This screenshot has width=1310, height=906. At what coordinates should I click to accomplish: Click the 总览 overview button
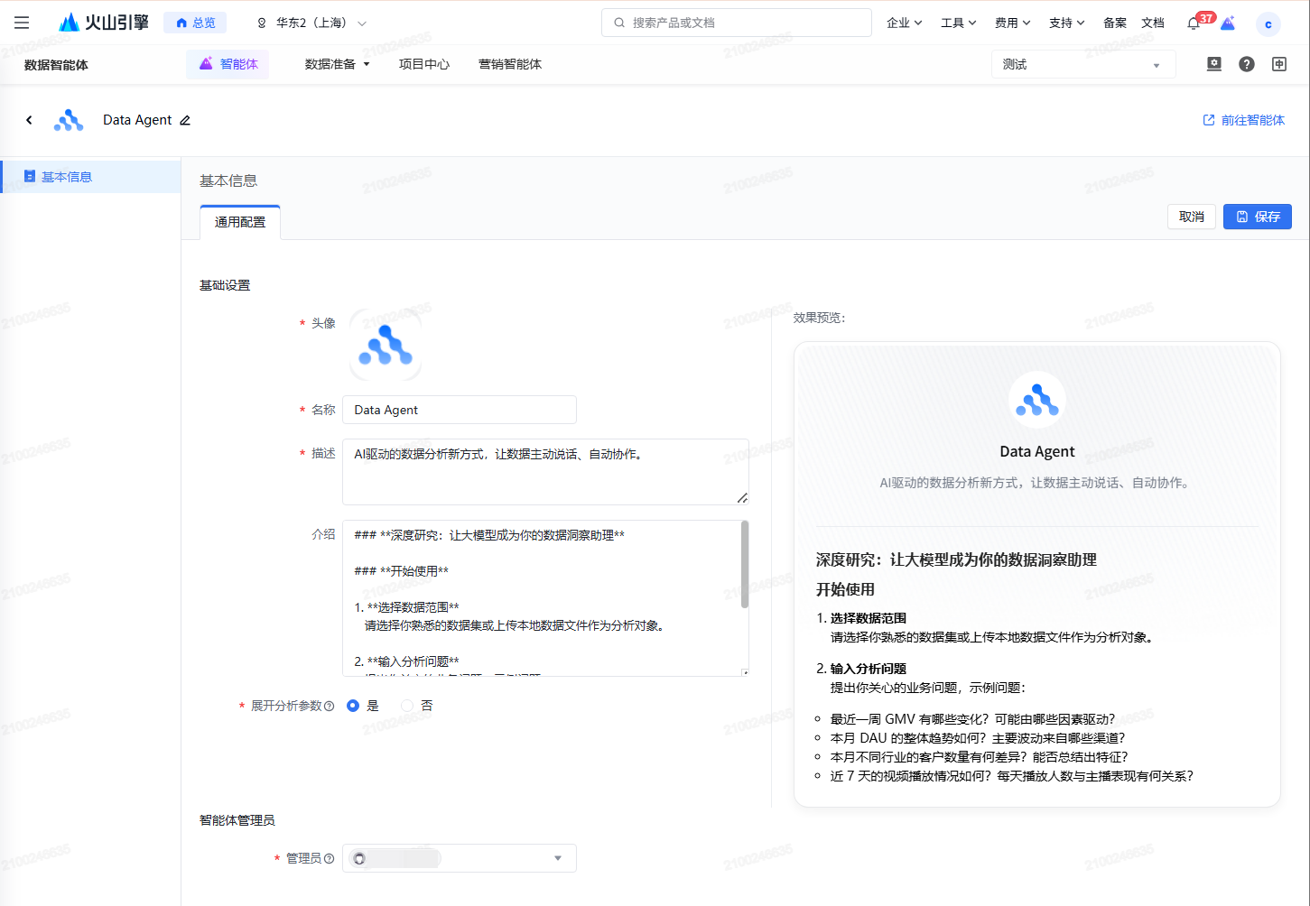click(195, 23)
